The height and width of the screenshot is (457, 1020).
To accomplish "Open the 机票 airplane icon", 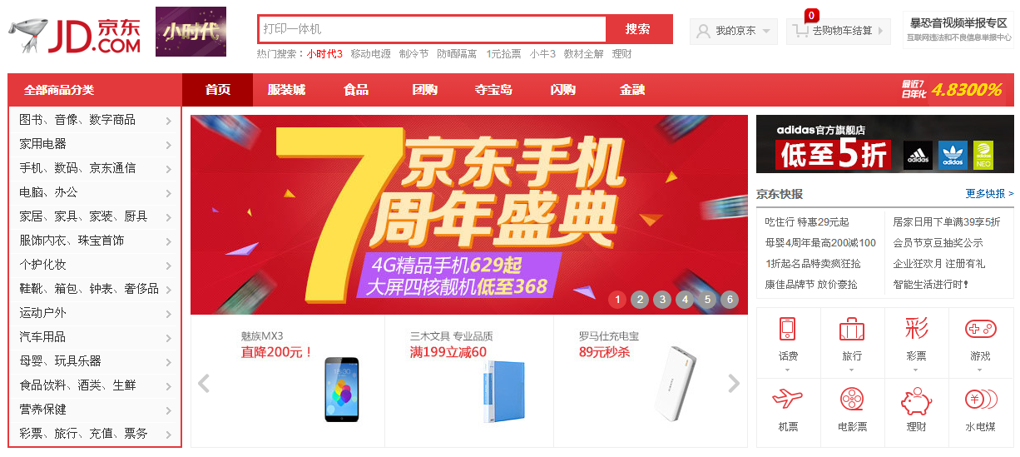I will 788,400.
